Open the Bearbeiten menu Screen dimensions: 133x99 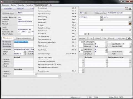click(x=6, y=5)
